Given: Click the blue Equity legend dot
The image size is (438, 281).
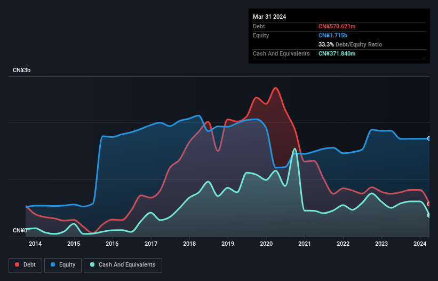Looking at the screenshot, I should (x=53, y=264).
